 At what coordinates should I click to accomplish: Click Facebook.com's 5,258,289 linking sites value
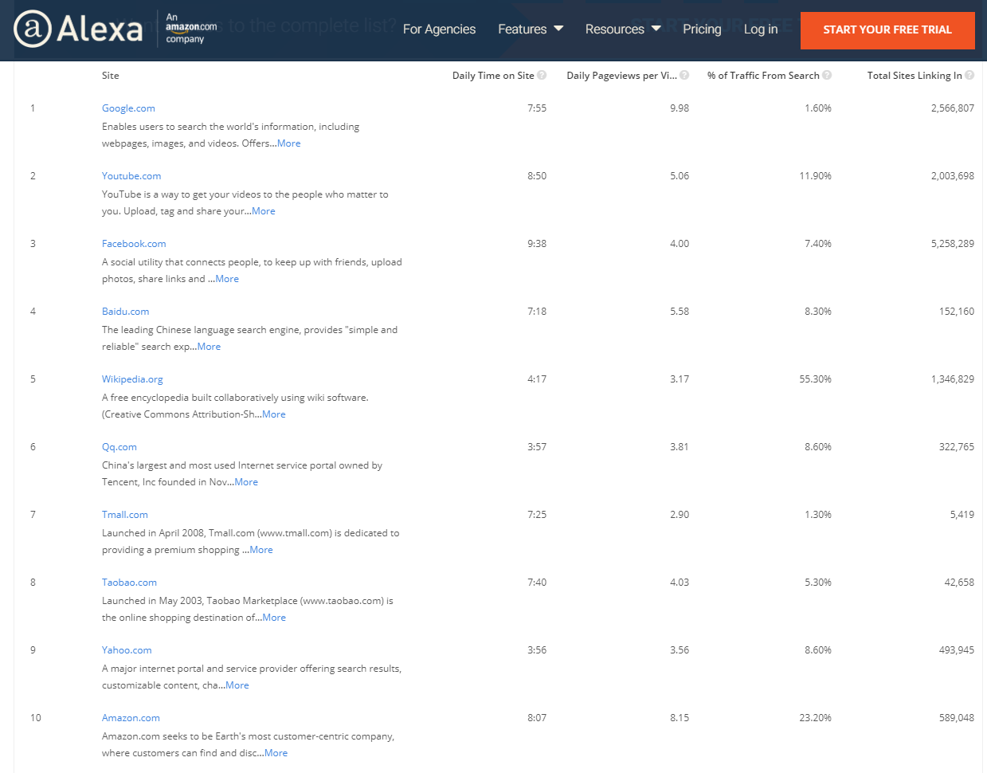953,244
